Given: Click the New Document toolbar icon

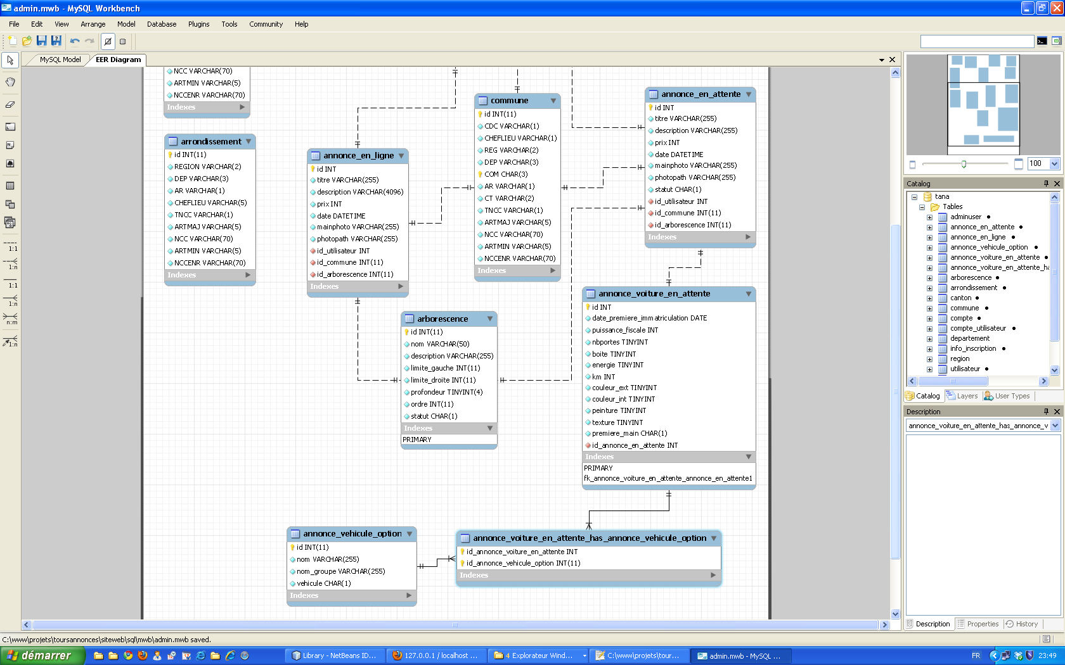Looking at the screenshot, I should point(13,41).
